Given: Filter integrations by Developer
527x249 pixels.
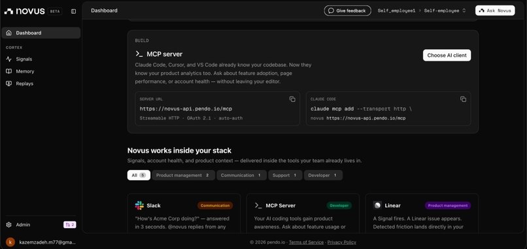Looking at the screenshot, I should pyautogui.click(x=323, y=175).
